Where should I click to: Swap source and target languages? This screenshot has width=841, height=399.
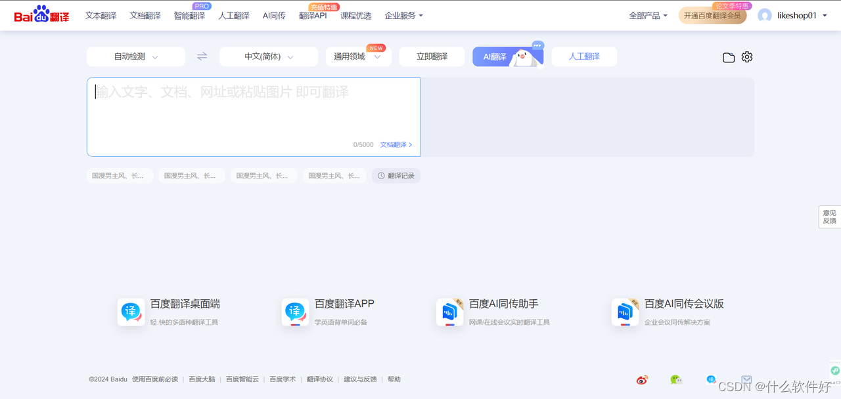pyautogui.click(x=202, y=56)
